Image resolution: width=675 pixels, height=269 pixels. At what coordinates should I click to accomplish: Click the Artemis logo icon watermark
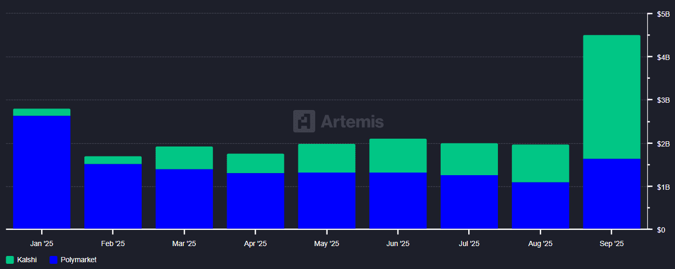point(304,121)
